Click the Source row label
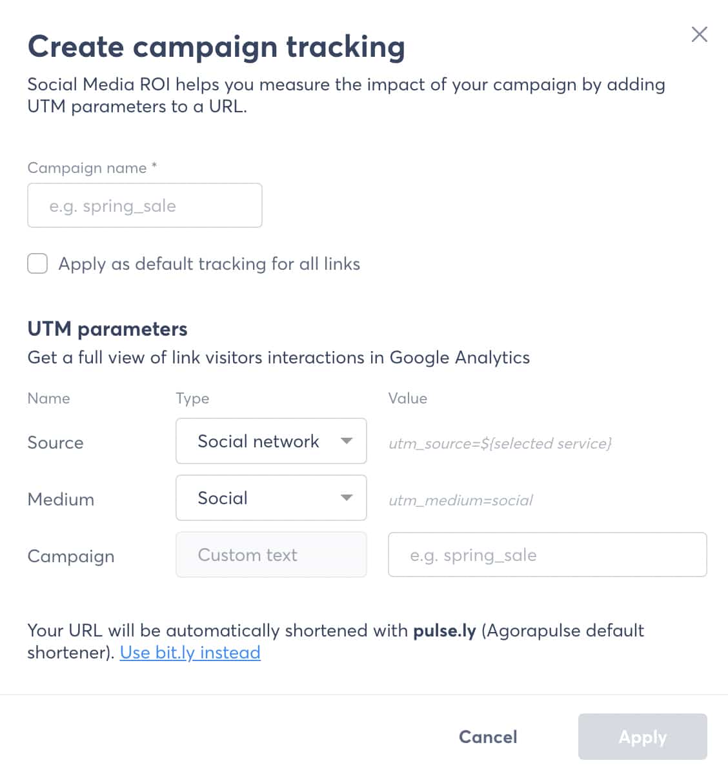The width and height of the screenshot is (728, 765). pyautogui.click(x=56, y=443)
